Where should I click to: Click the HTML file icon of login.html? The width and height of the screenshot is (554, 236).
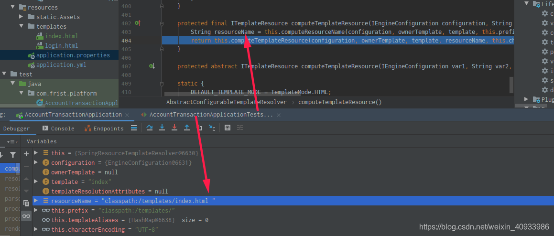tap(40, 45)
